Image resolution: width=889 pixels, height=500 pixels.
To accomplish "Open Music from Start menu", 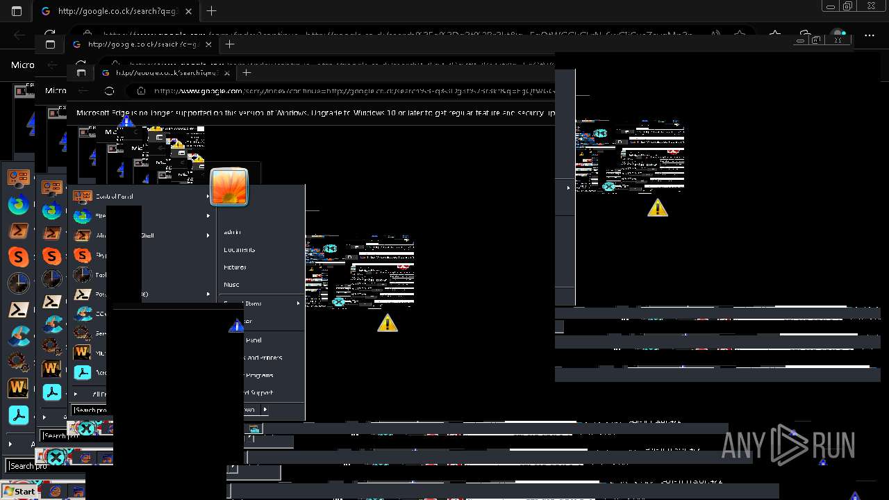I will pyautogui.click(x=231, y=285).
